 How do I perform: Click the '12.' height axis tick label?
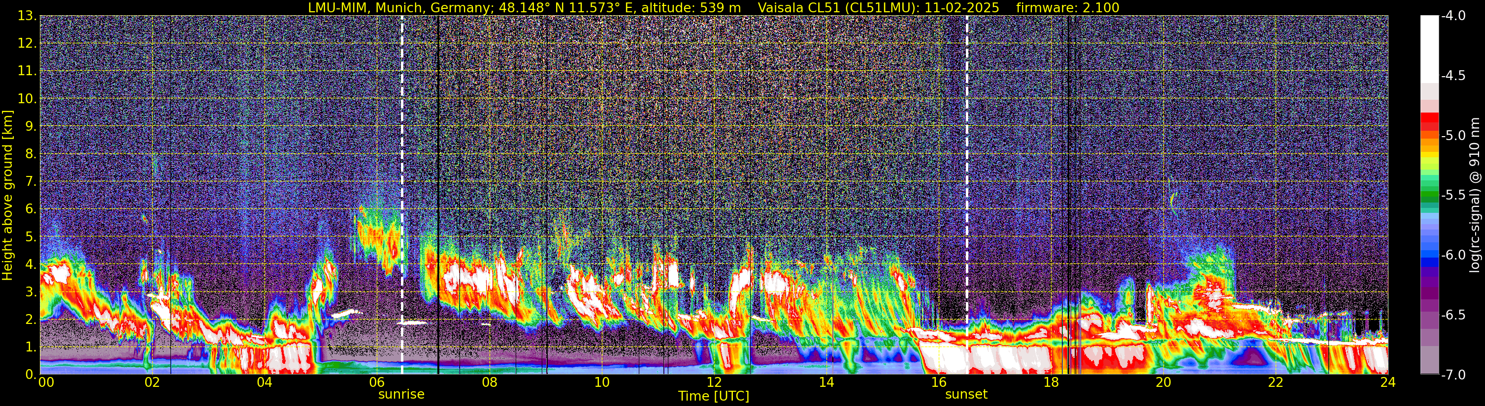pos(27,44)
